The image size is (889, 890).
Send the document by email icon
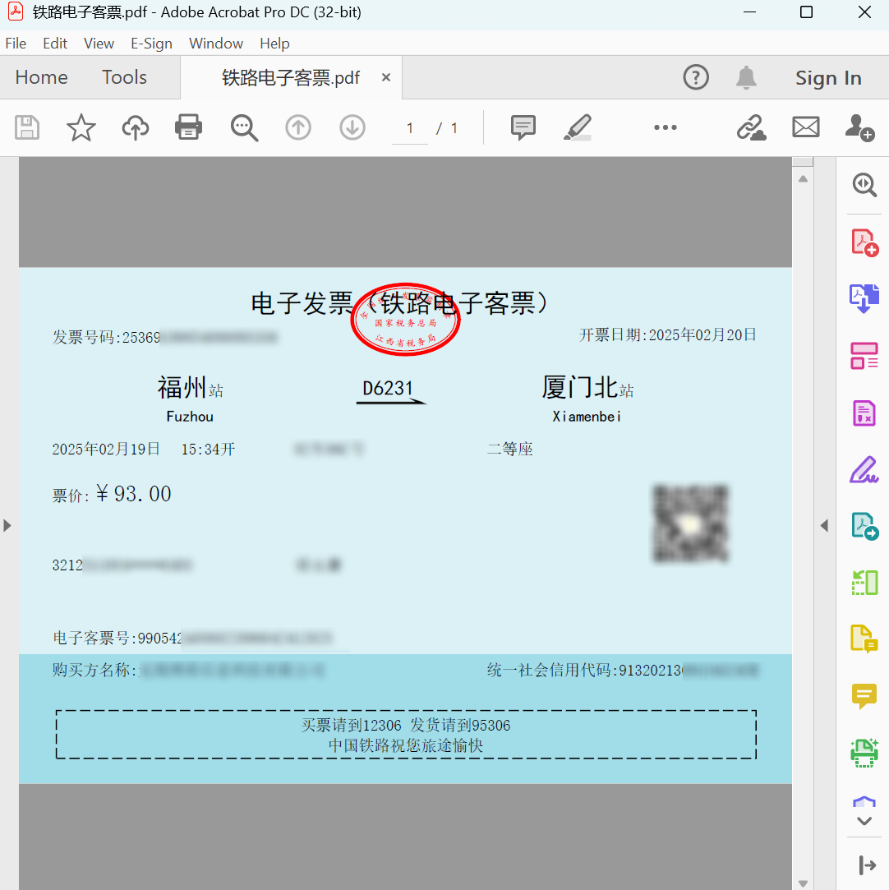[x=805, y=127]
